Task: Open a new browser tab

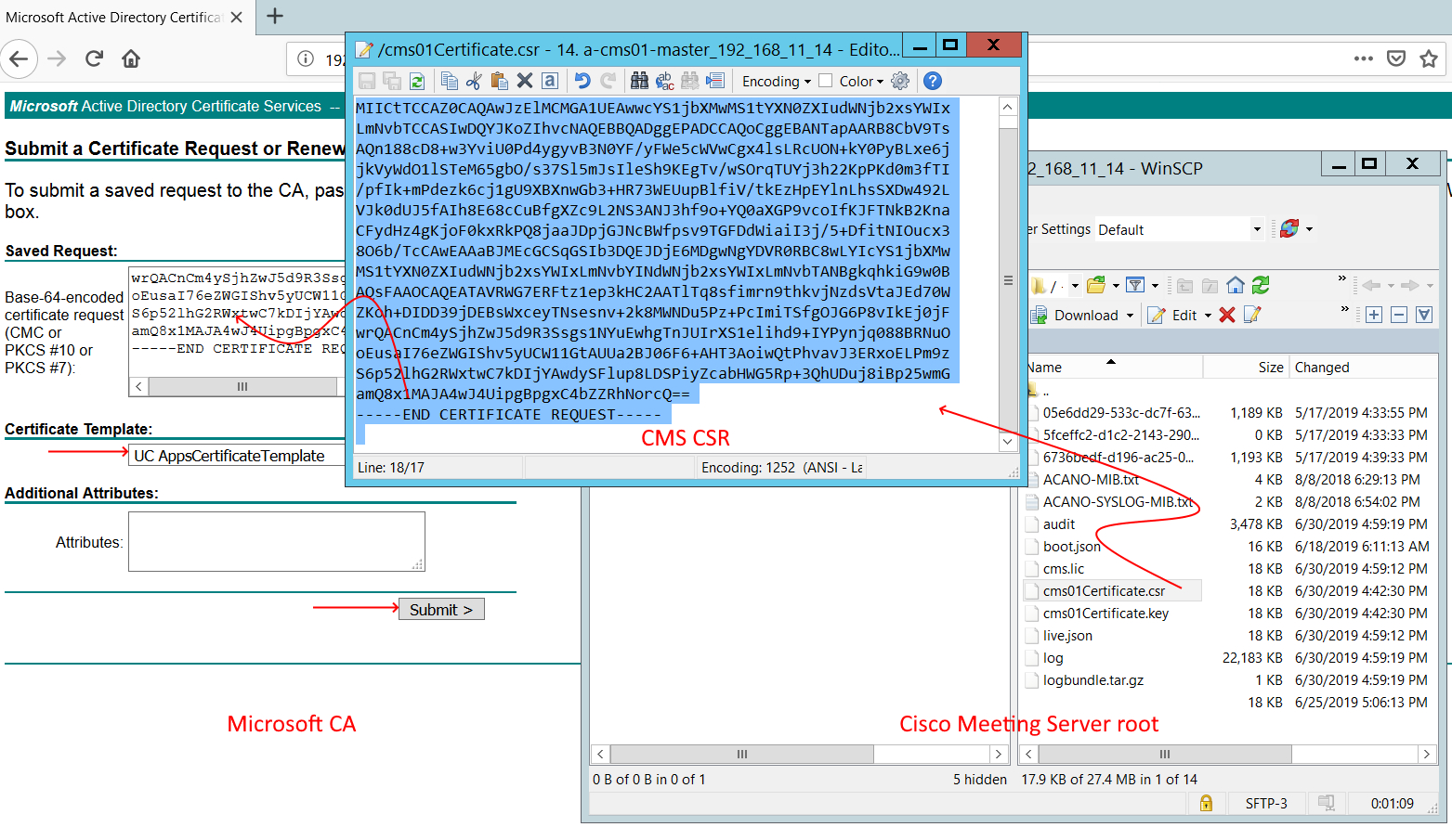Action: [275, 16]
